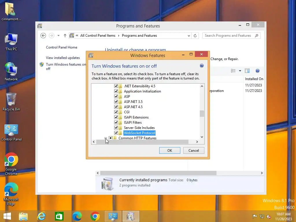
Task: Show the preview pane icon
Action: pos(247,71)
